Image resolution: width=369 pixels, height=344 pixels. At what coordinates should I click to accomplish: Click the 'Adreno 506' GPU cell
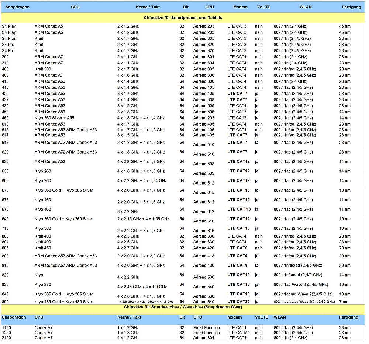click(204, 112)
